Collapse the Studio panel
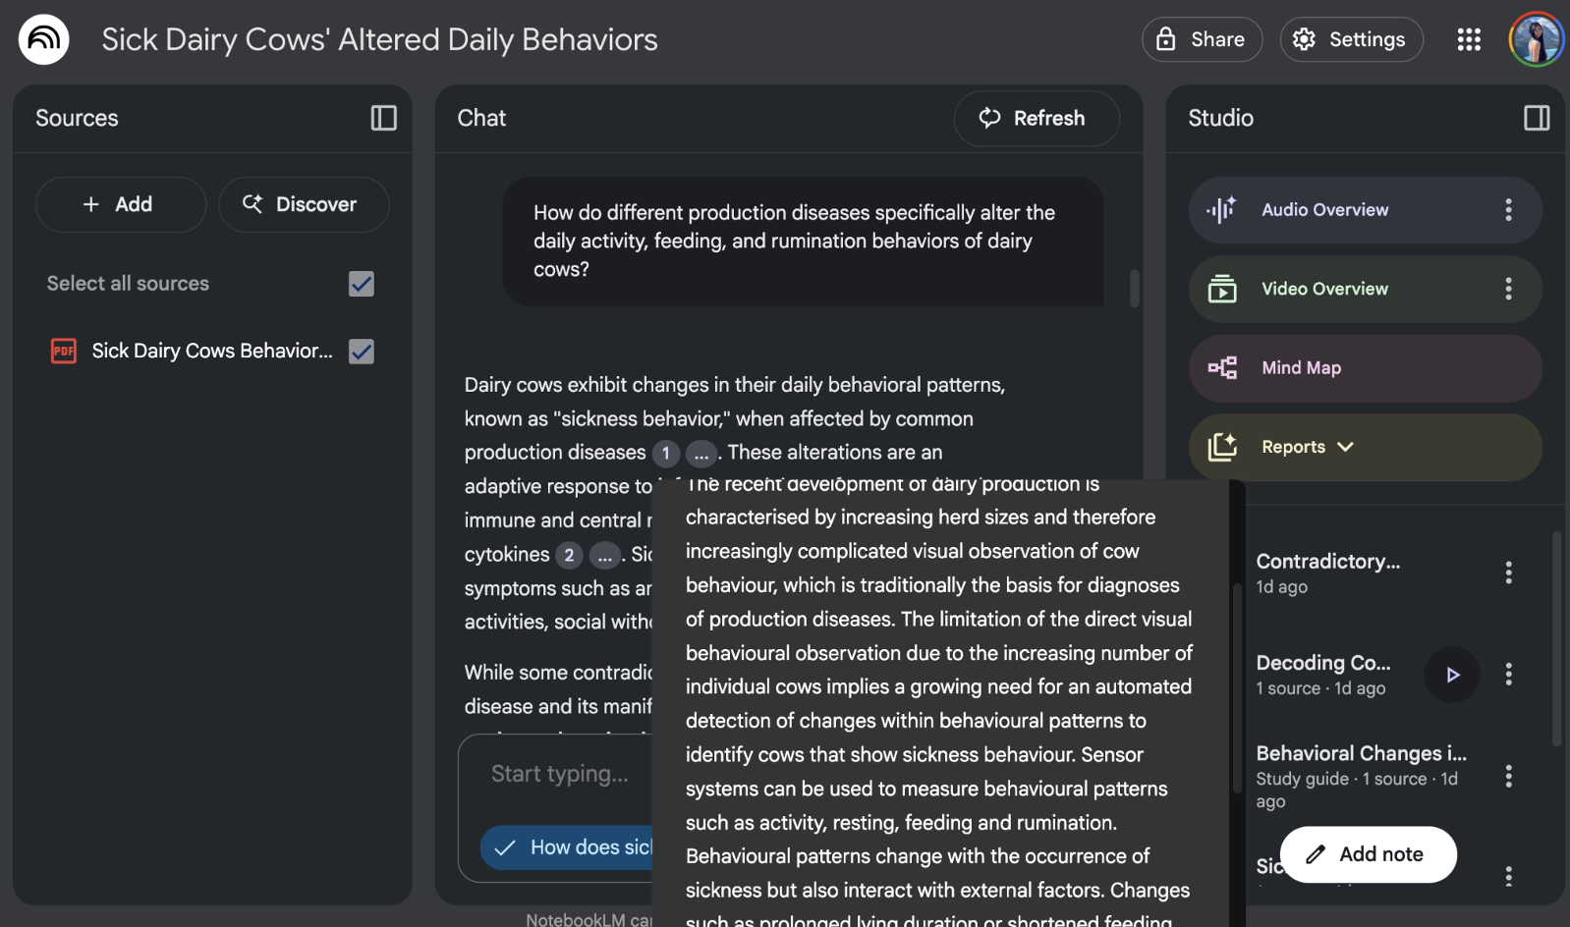The image size is (1570, 927). (x=1536, y=118)
